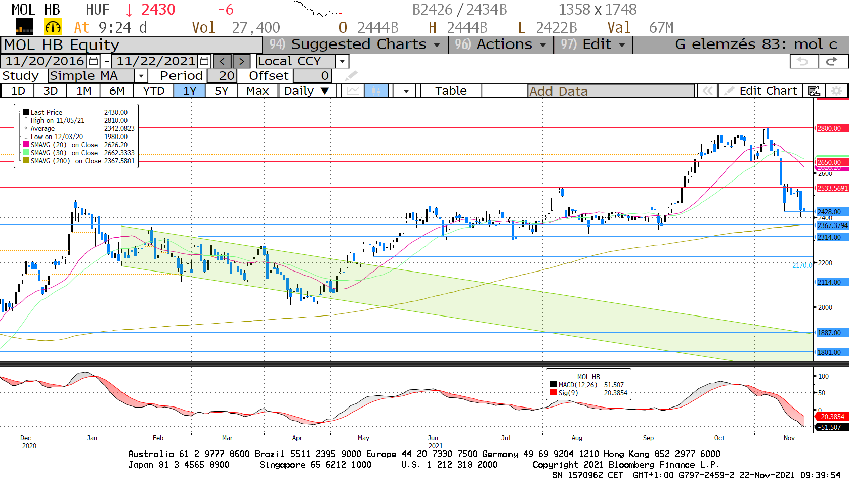849x497 pixels.
Task: Open the Edit menu
Action: tap(592, 44)
